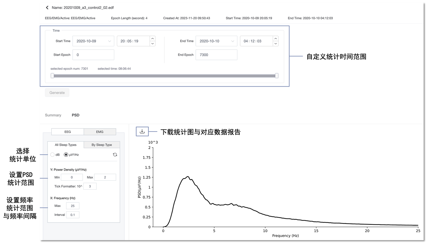The width and height of the screenshot is (427, 244).
Task: Click the refresh icon beside the unit options
Action: (115, 155)
